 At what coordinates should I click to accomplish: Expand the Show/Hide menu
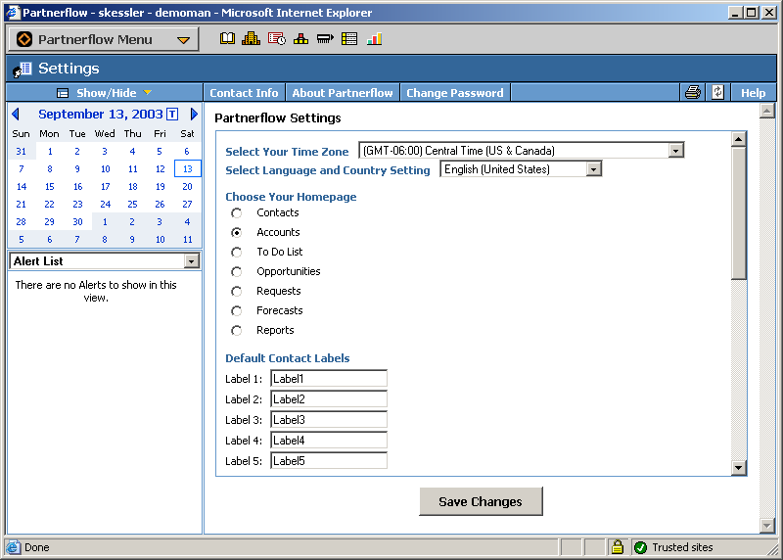click(x=106, y=93)
